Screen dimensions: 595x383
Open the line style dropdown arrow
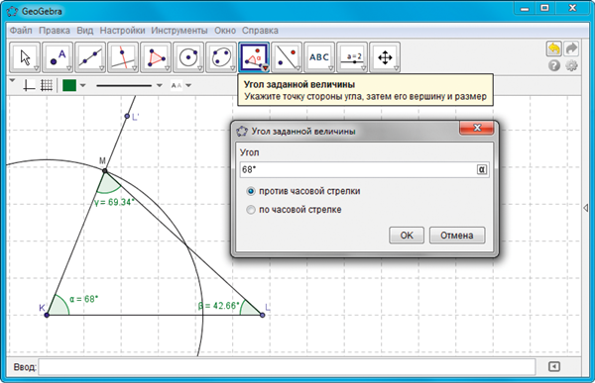pos(160,85)
